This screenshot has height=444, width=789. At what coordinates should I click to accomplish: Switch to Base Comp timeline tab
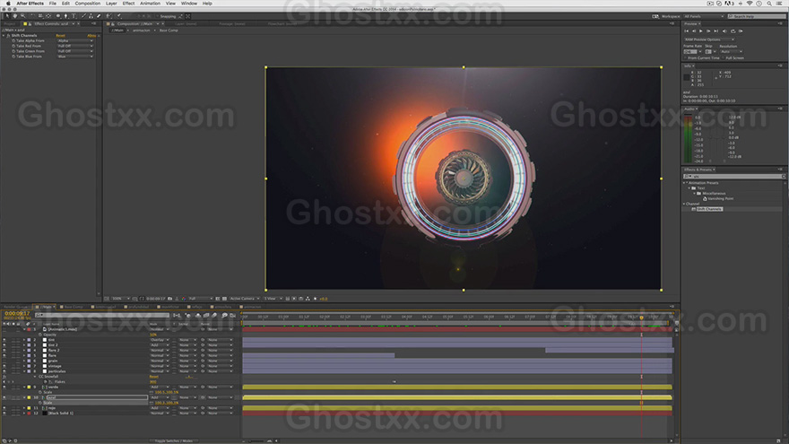pyautogui.click(x=74, y=307)
